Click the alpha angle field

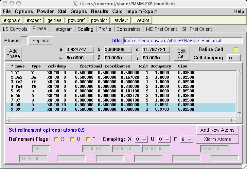(79, 58)
